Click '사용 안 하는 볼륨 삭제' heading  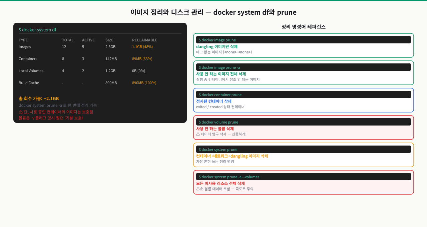pyautogui.click(x=215, y=129)
